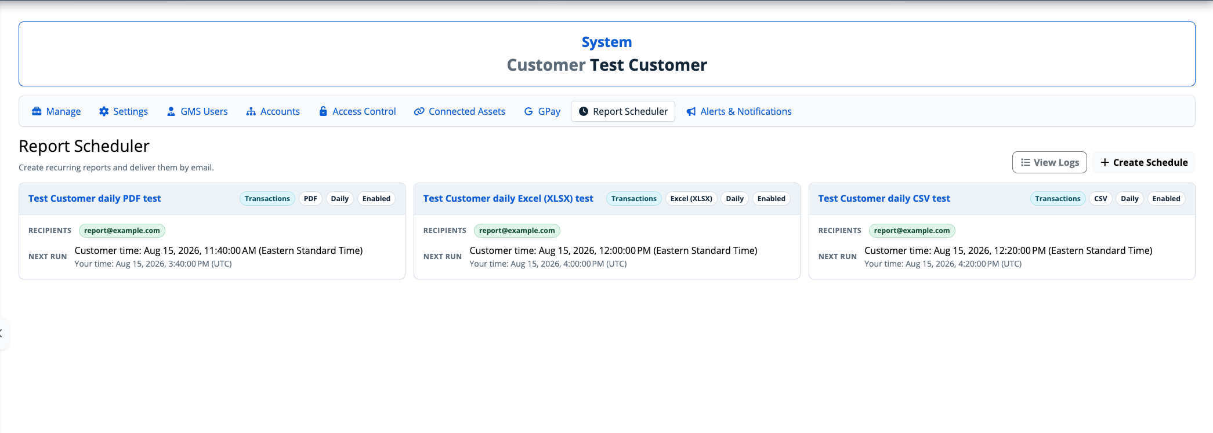The height and width of the screenshot is (433, 1213).
Task: Click Daily badge on PDF test card
Action: click(340, 199)
